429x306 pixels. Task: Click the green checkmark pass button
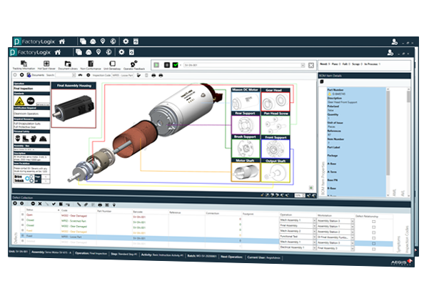pyautogui.click(x=176, y=65)
